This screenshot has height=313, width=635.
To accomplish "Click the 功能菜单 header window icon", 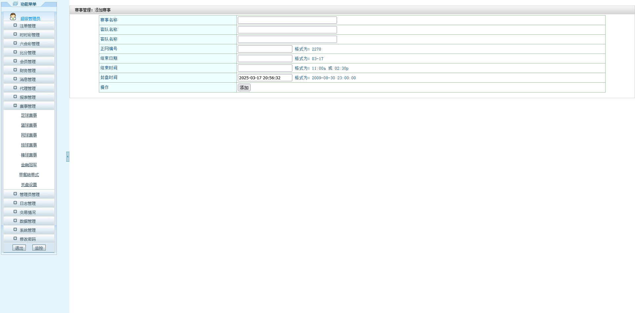I will [15, 4].
